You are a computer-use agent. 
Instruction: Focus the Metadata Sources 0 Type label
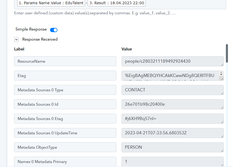click(x=65, y=90)
